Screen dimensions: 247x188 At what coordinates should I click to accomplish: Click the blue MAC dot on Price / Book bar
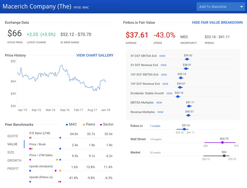pos(60,149)
